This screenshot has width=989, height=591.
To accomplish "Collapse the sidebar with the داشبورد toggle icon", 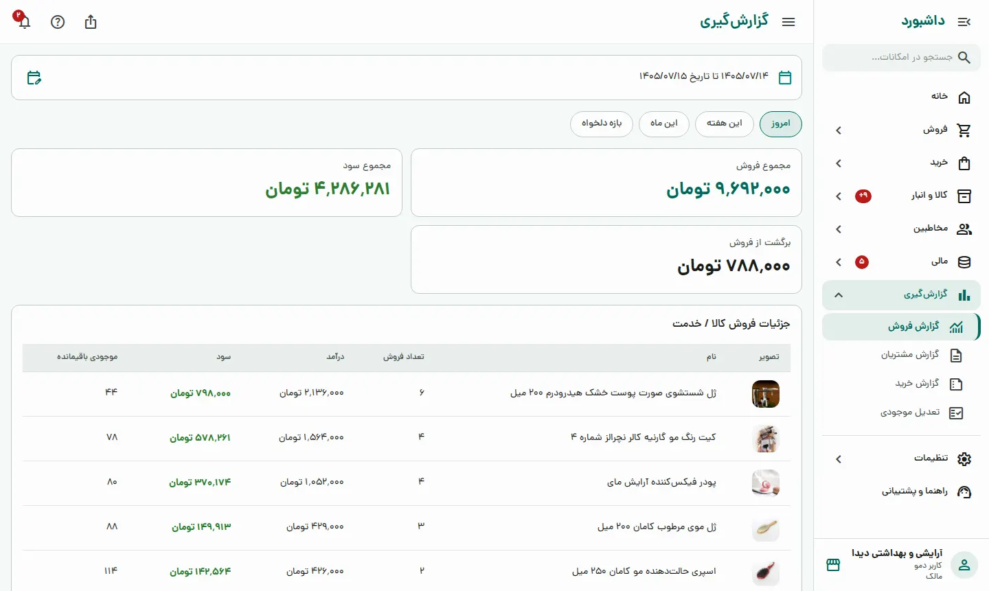I will click(x=964, y=22).
